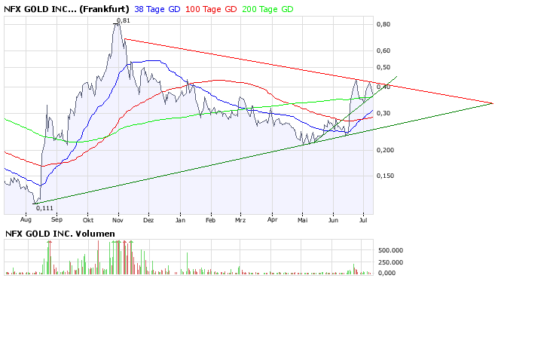The height and width of the screenshot is (358, 556).
Task: Select the 100 Tage GD legend label
Action: 211,9
